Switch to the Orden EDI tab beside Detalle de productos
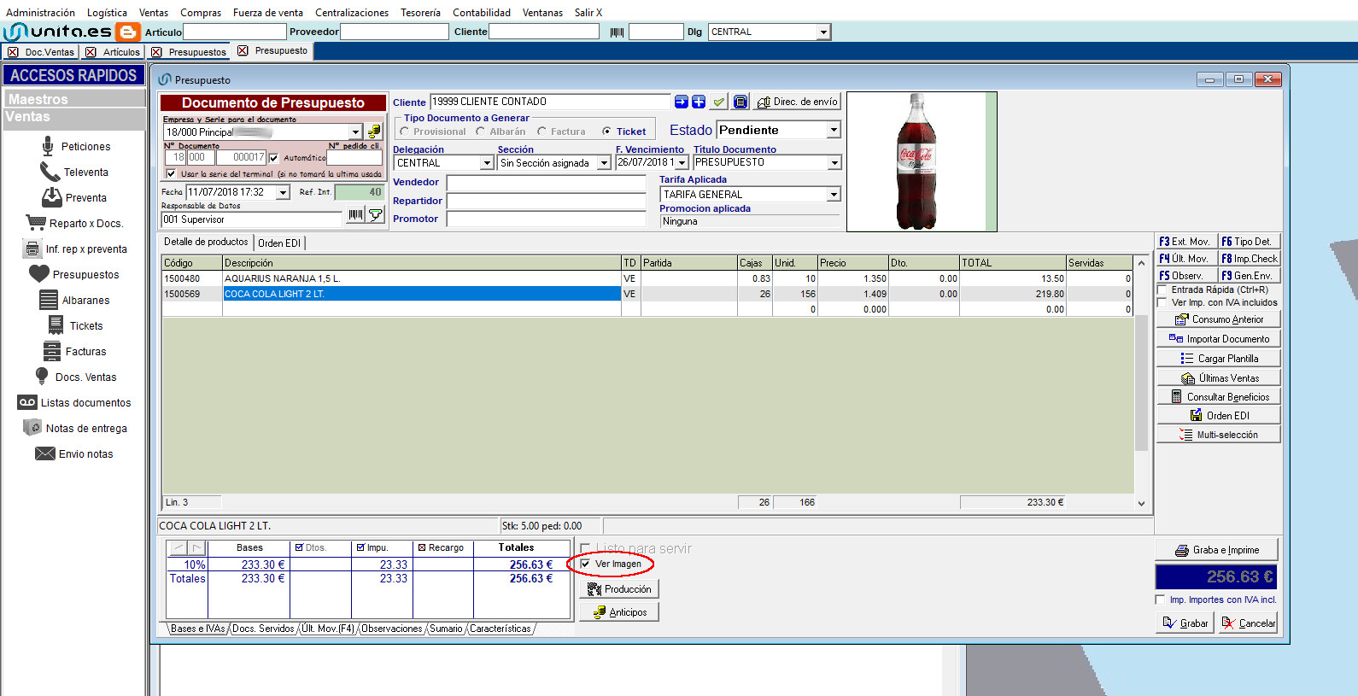1358x696 pixels. [279, 243]
